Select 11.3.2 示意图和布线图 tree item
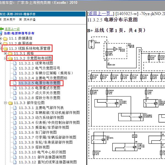 point(33,58)
